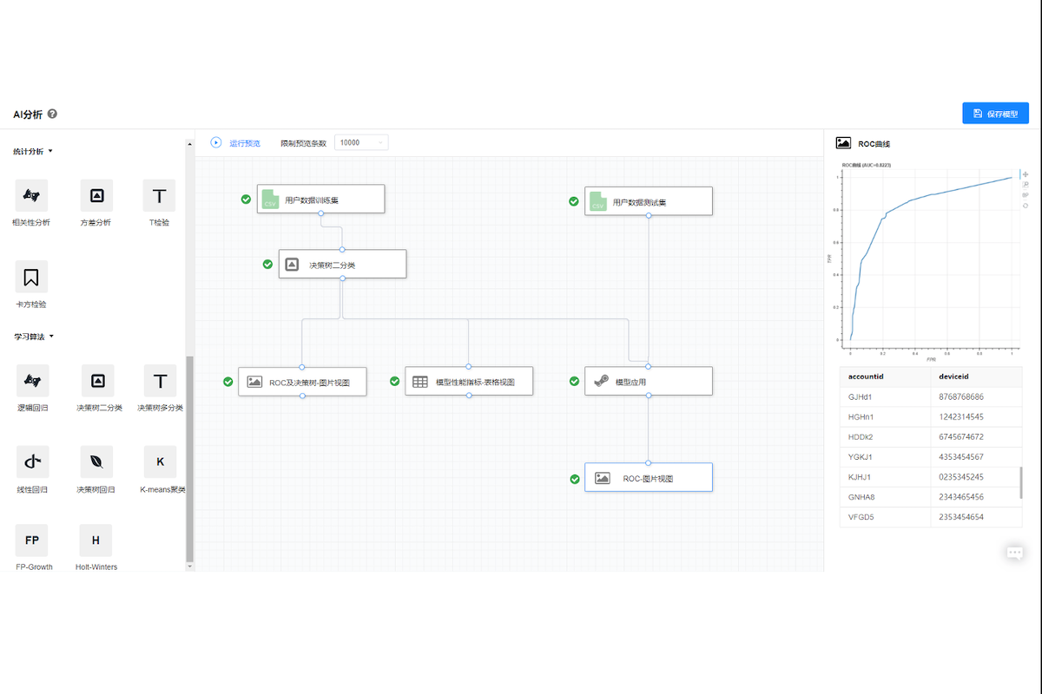Pick the 卡方检验 chi-square icon
1042x694 pixels.
pos(31,277)
